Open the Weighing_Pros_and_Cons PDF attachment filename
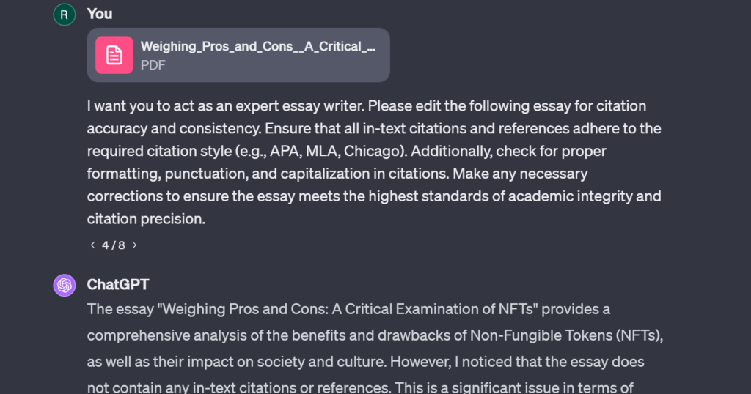751x394 pixels. (x=257, y=47)
